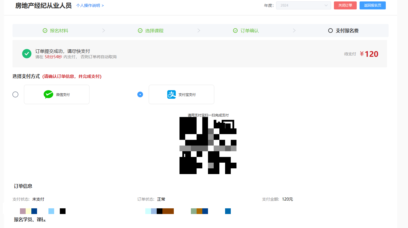The width and height of the screenshot is (408, 228).
Task: Click the WeChat Pay green logo icon
Action: [48, 94]
